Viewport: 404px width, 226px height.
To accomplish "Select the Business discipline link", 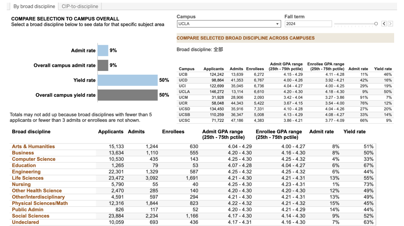I will point(23,153).
